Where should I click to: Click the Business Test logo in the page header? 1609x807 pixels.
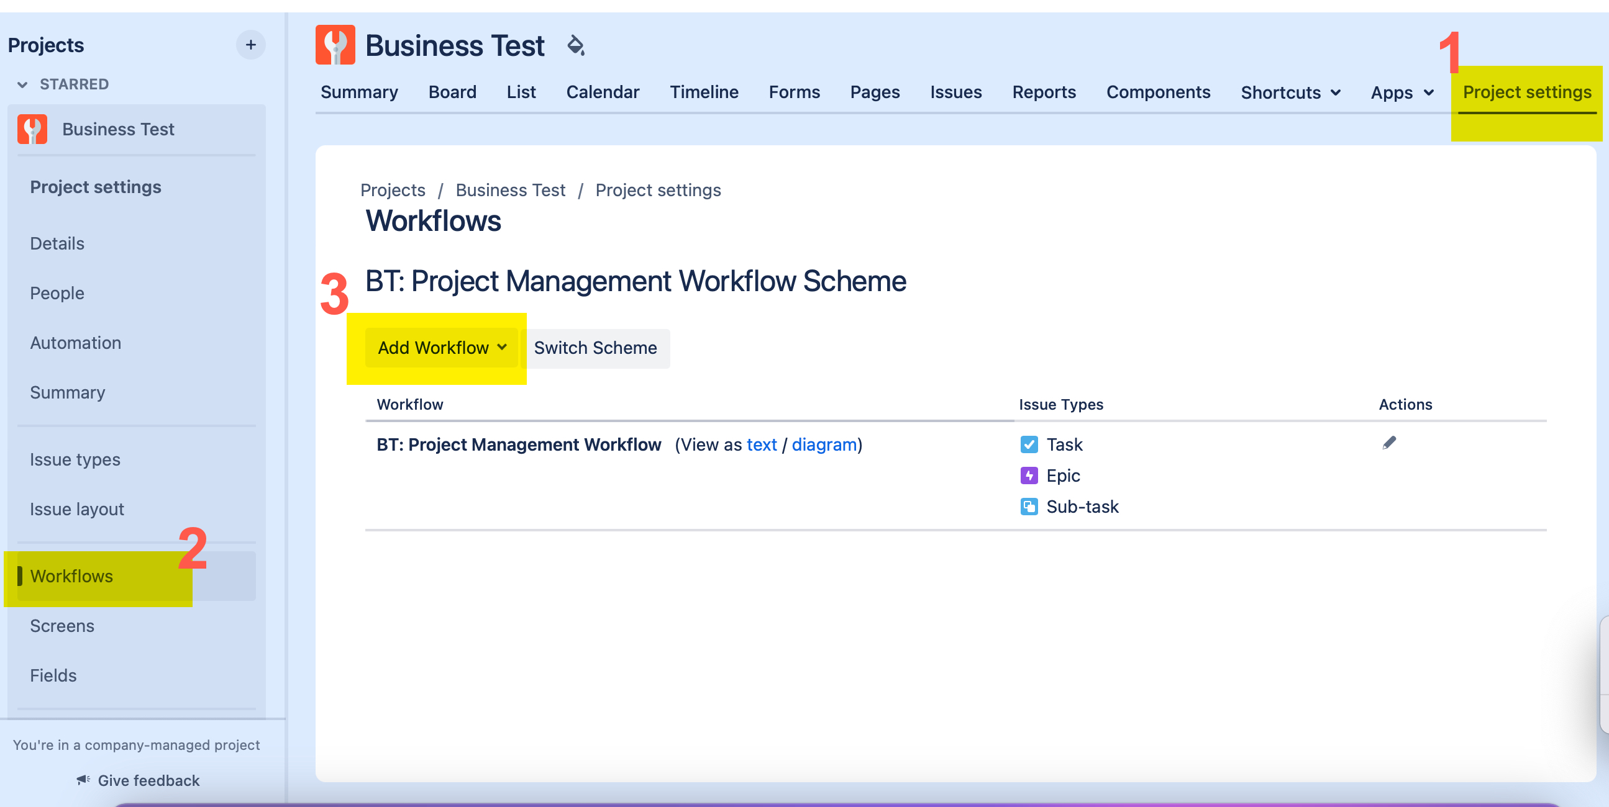click(x=337, y=44)
